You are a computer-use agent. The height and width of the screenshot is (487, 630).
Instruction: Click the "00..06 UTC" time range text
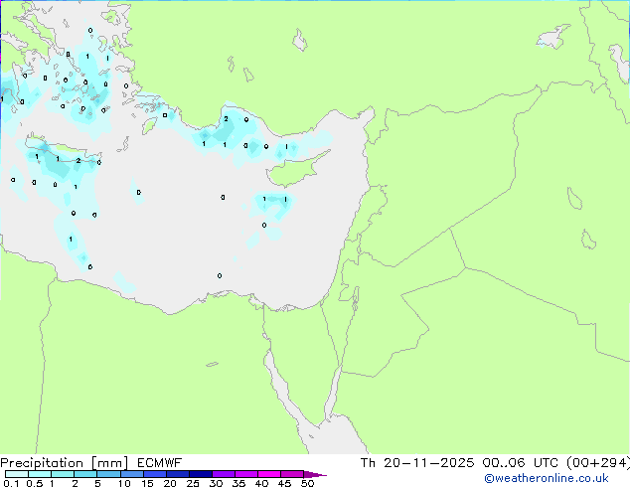click(521, 463)
